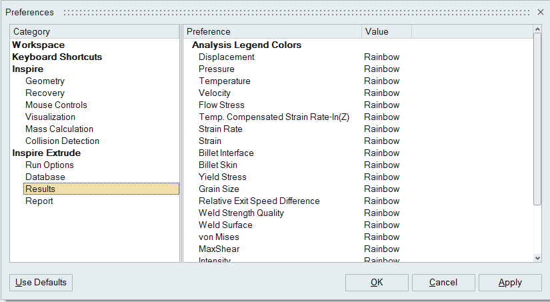
Task: Select Run Options under Inspire Extrude
Action: pyautogui.click(x=49, y=165)
